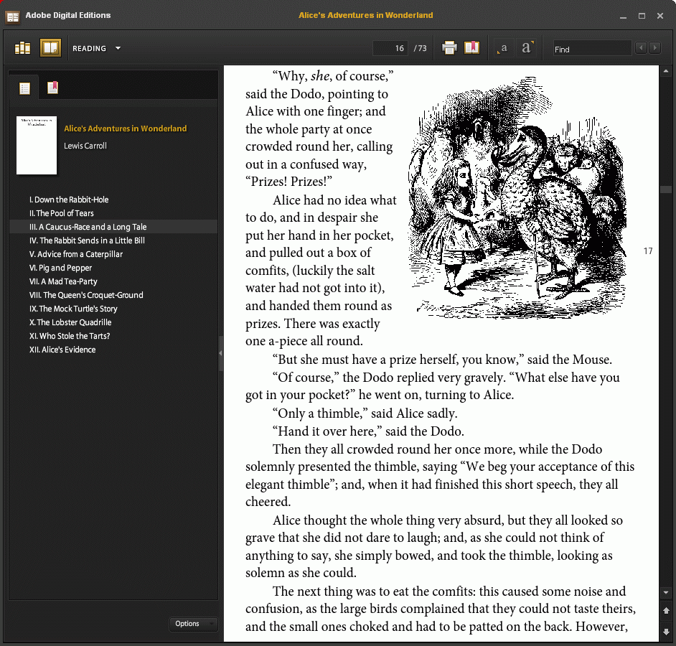Jump to chapter IX. The Mock Turtle's Story
The width and height of the screenshot is (676, 646).
coord(73,309)
